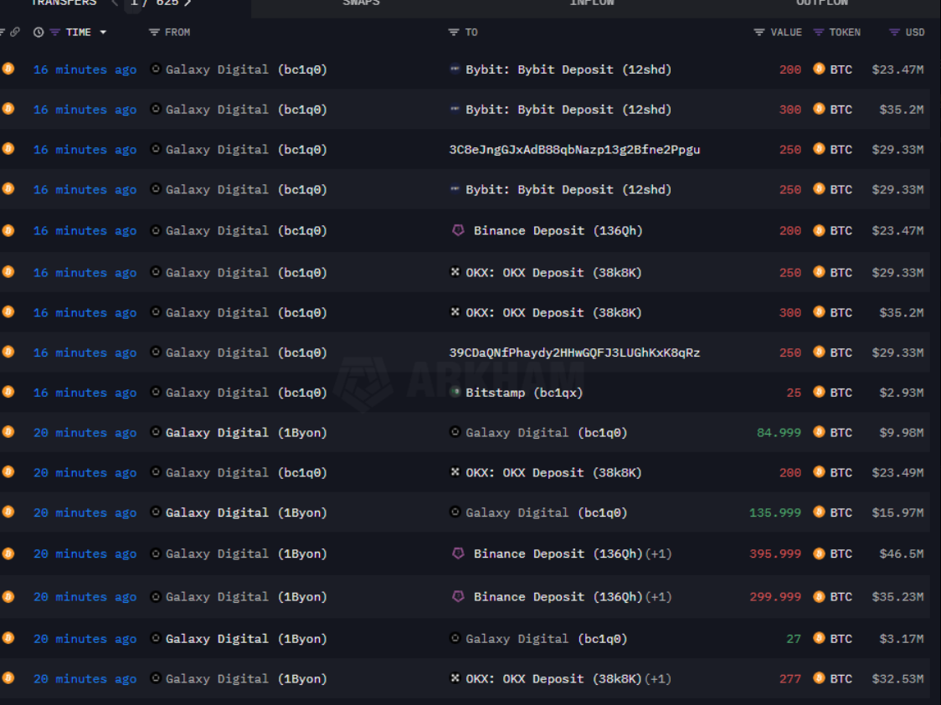The width and height of the screenshot is (941, 705).
Task: Click leftmost coin icon of 39CDaQNf address row
Action: click(x=8, y=352)
